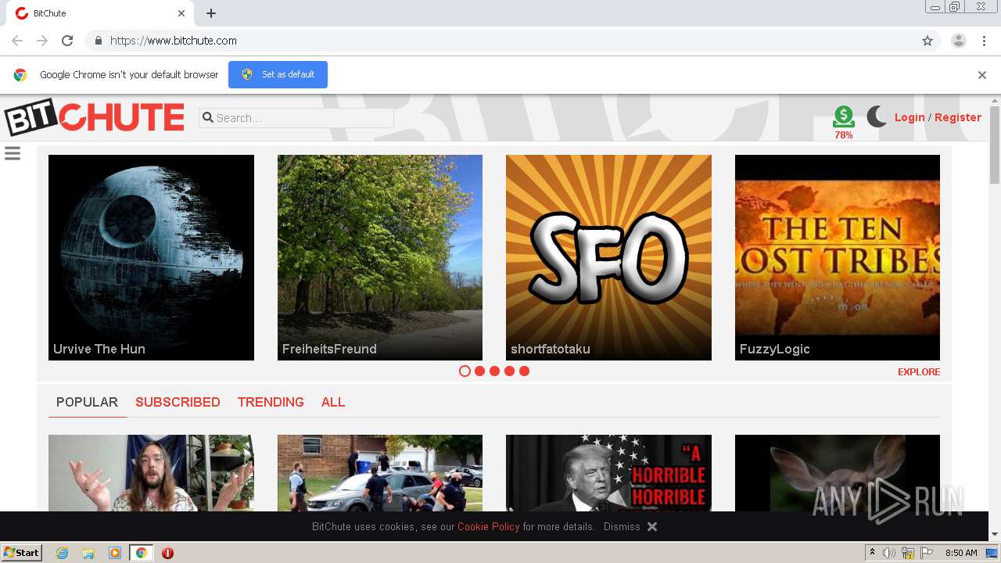This screenshot has width=1001, height=563.
Task: Click the browser back arrow
Action: click(17, 41)
